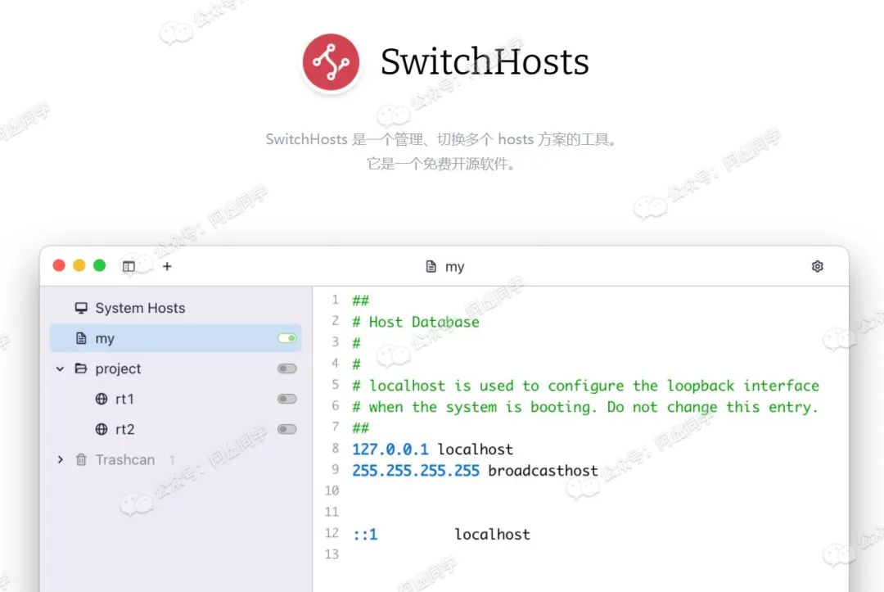
Task: Click the globe icon next to rt1
Action: (101, 400)
